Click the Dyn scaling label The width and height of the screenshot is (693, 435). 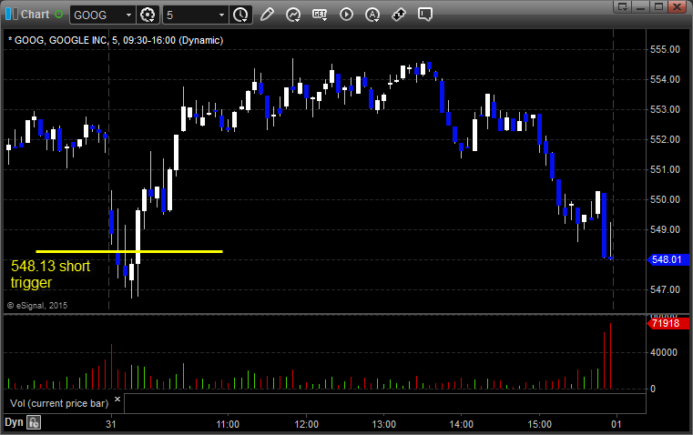[x=14, y=422]
